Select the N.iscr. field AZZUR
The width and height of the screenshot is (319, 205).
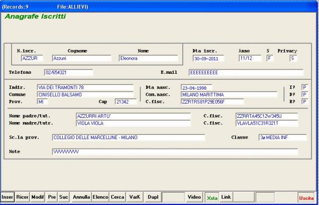point(32,58)
